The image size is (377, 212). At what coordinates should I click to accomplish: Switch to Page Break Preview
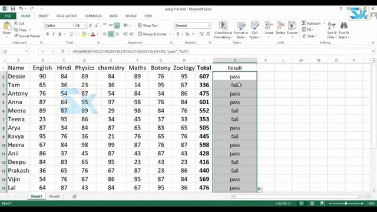coord(322,203)
